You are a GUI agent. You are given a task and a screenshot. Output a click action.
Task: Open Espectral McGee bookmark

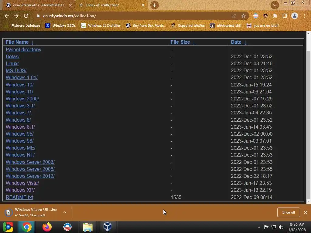pyautogui.click(x=188, y=25)
